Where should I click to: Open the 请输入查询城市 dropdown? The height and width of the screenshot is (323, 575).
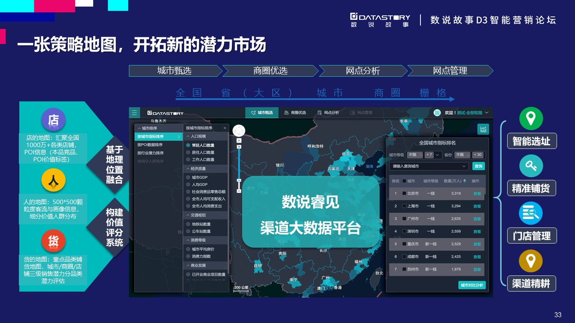[x=429, y=166]
